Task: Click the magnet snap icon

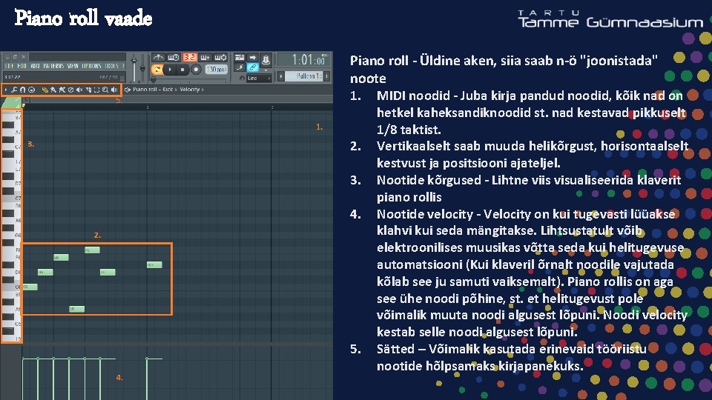Action: tap(23, 90)
